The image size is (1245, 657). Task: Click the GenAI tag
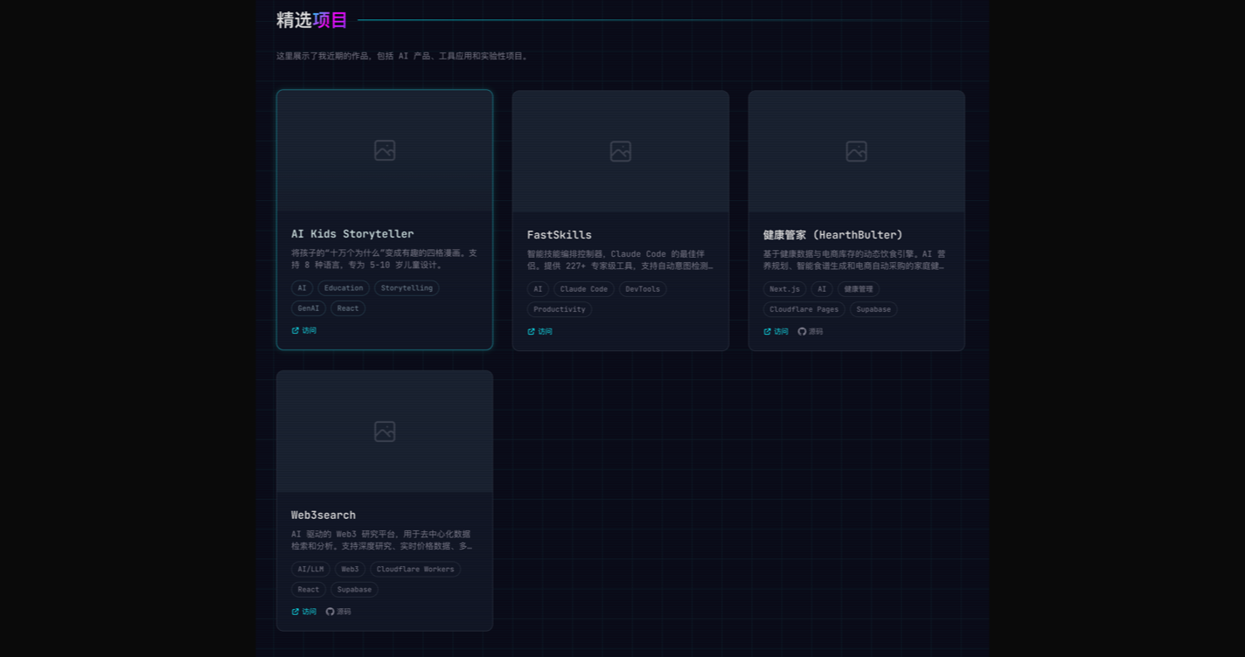point(309,308)
